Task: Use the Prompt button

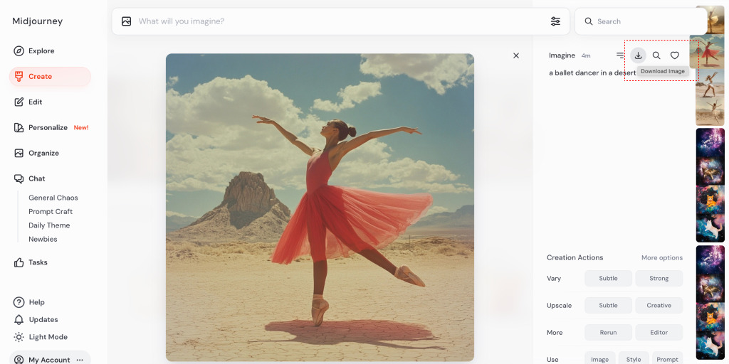Action: click(x=667, y=359)
